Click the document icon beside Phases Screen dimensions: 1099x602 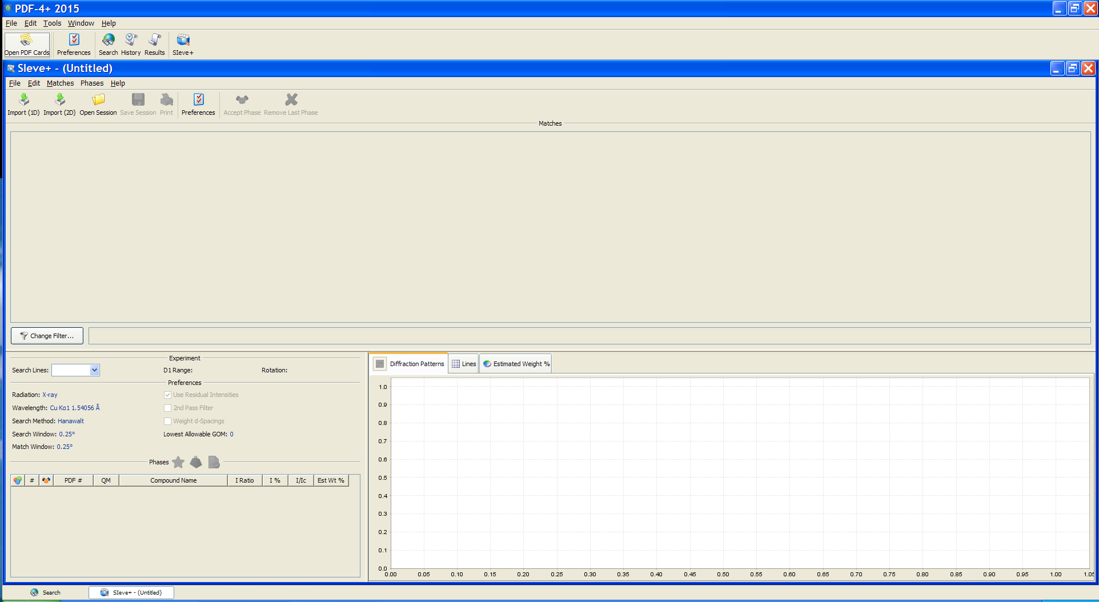(x=214, y=462)
